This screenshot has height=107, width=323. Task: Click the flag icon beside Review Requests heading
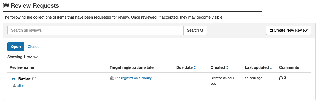[6, 5]
